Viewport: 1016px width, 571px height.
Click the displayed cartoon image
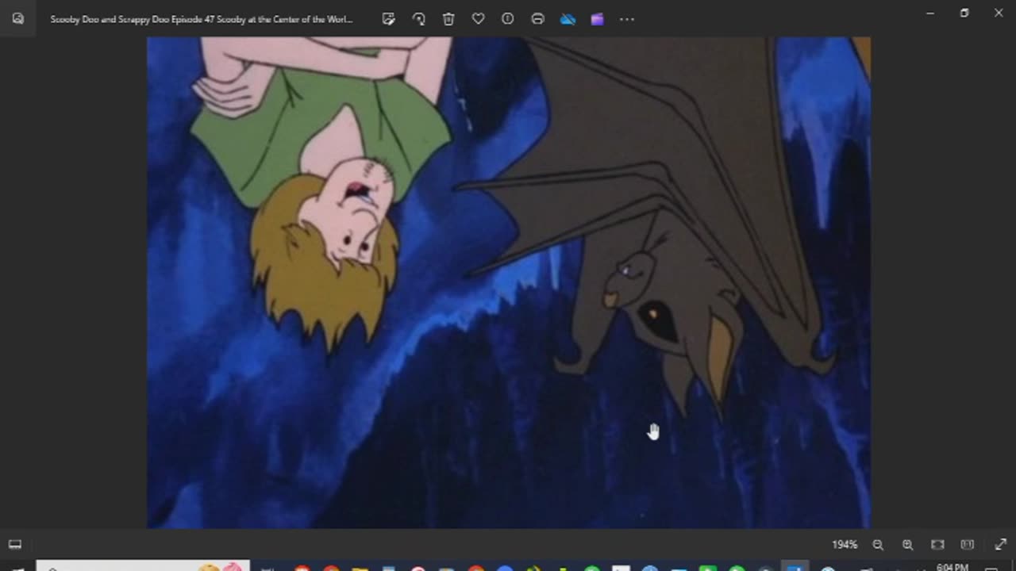pos(508,282)
